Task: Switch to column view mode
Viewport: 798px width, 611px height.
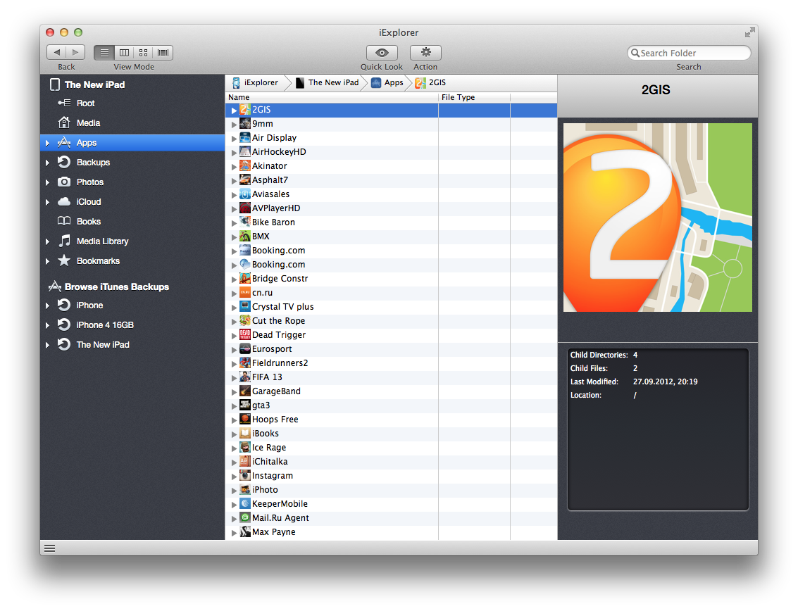Action: (x=124, y=53)
